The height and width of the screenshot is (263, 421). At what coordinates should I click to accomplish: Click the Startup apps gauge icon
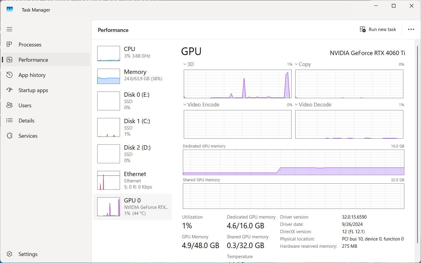tap(9, 90)
